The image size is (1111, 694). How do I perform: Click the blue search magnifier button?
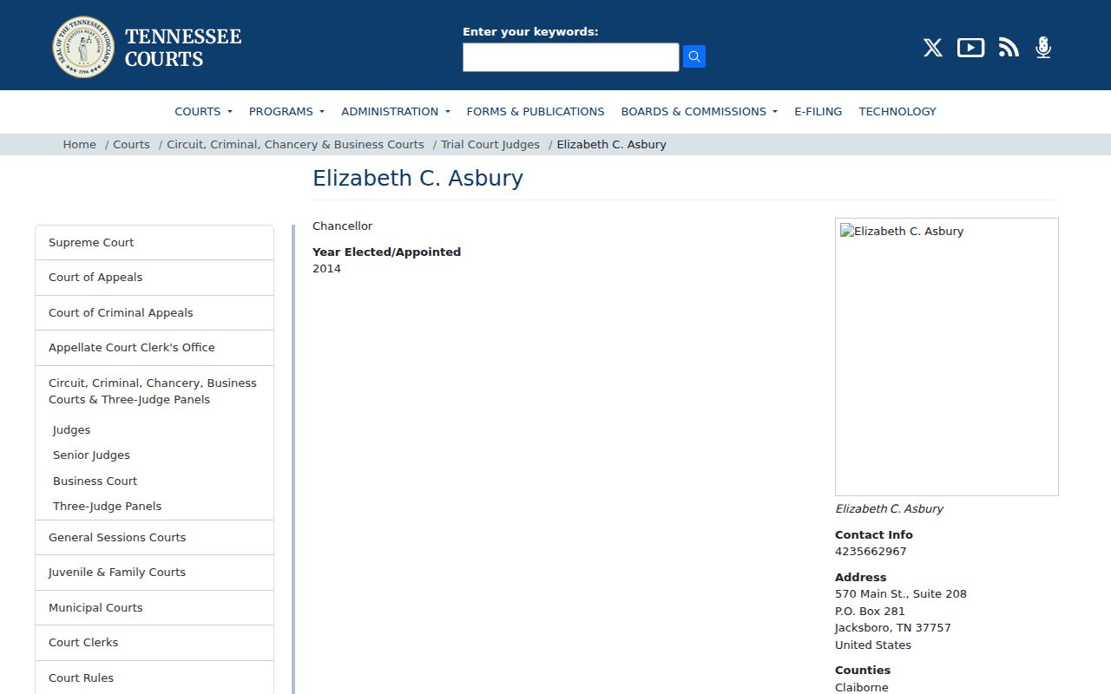pyautogui.click(x=694, y=56)
